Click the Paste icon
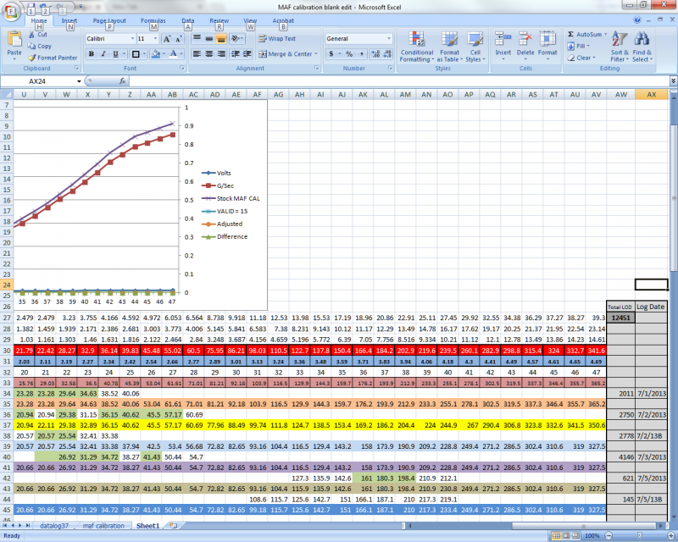The image size is (678, 542). click(x=14, y=40)
